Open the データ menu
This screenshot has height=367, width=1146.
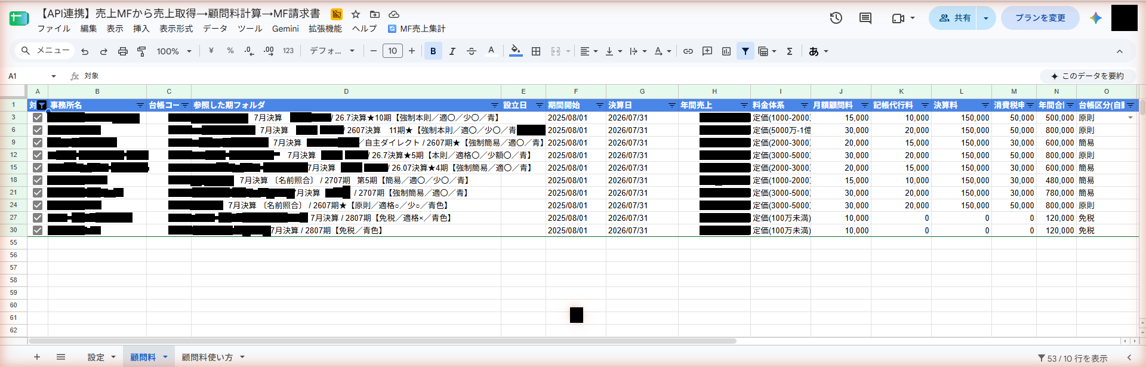coord(215,29)
